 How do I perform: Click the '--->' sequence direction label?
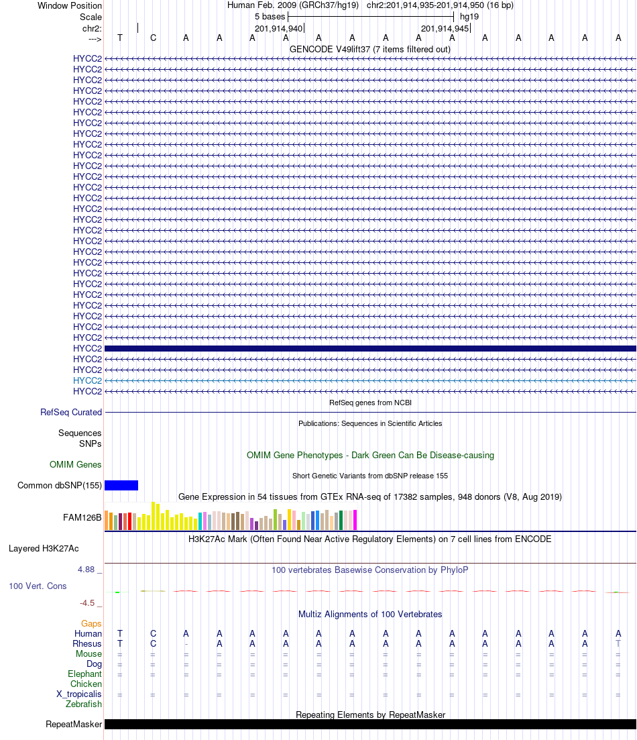(x=95, y=39)
